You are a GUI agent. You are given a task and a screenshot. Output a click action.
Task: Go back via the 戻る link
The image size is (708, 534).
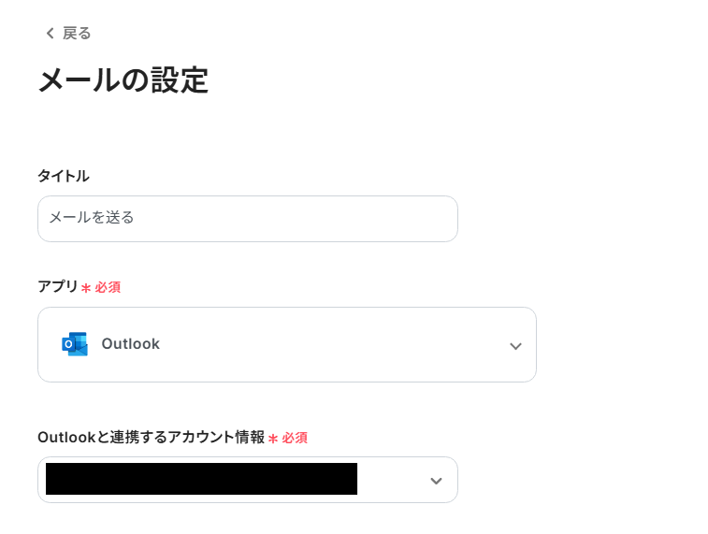tap(77, 34)
